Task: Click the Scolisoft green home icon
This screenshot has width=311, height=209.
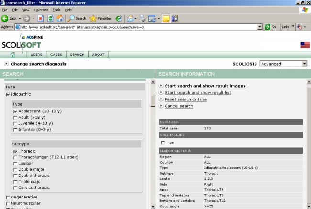Action: click(13, 55)
